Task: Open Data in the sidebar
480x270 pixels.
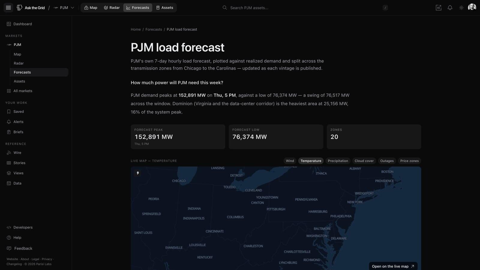Action: (36, 183)
